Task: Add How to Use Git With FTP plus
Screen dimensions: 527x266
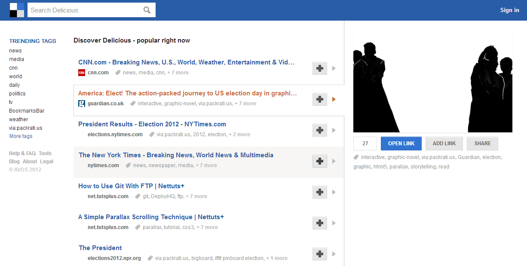Action: (x=319, y=192)
